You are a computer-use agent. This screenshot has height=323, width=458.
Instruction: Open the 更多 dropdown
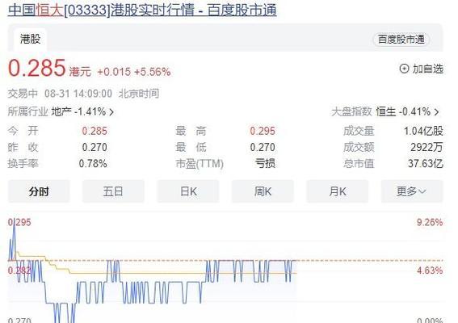point(412,191)
